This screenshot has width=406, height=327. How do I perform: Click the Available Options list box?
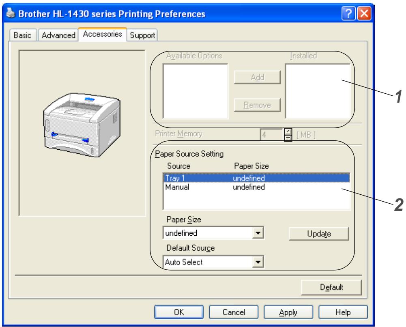pos(195,91)
